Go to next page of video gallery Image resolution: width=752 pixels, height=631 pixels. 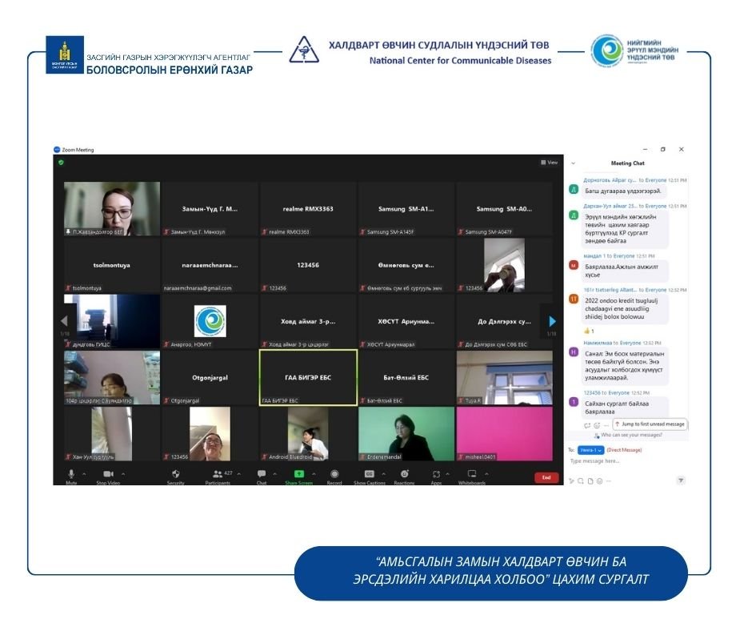point(552,322)
